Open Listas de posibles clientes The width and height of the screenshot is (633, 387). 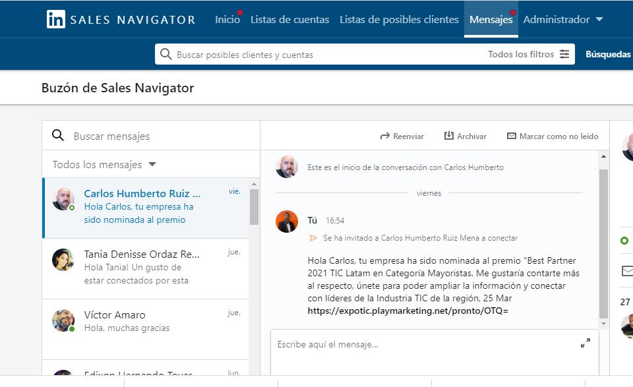tap(399, 19)
